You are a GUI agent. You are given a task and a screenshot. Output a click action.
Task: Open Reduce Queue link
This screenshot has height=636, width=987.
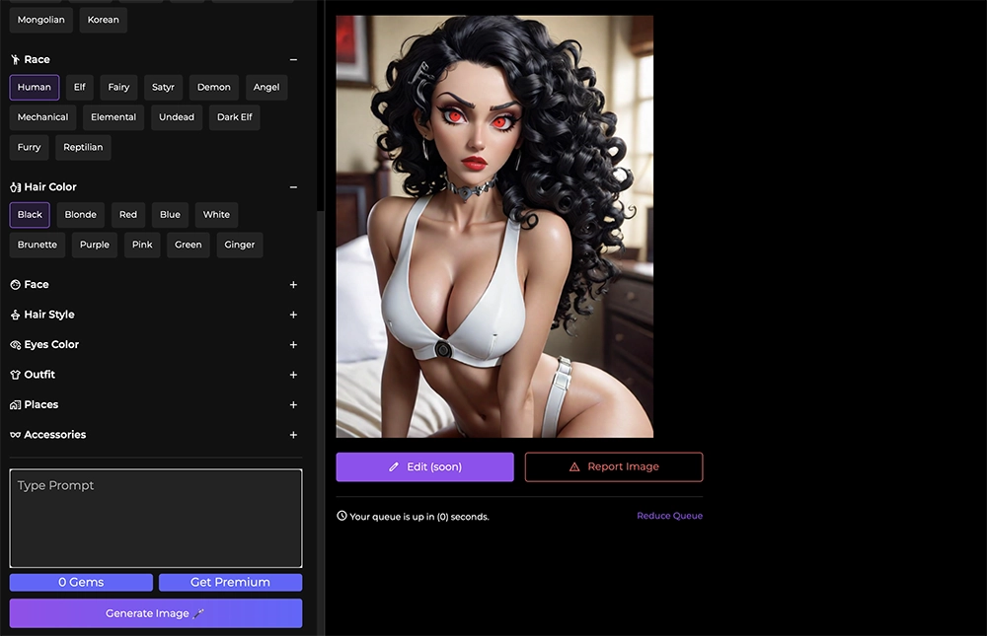pos(669,516)
